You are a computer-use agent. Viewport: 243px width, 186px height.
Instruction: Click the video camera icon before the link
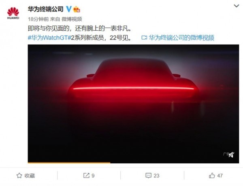pyautogui.click(x=144, y=38)
